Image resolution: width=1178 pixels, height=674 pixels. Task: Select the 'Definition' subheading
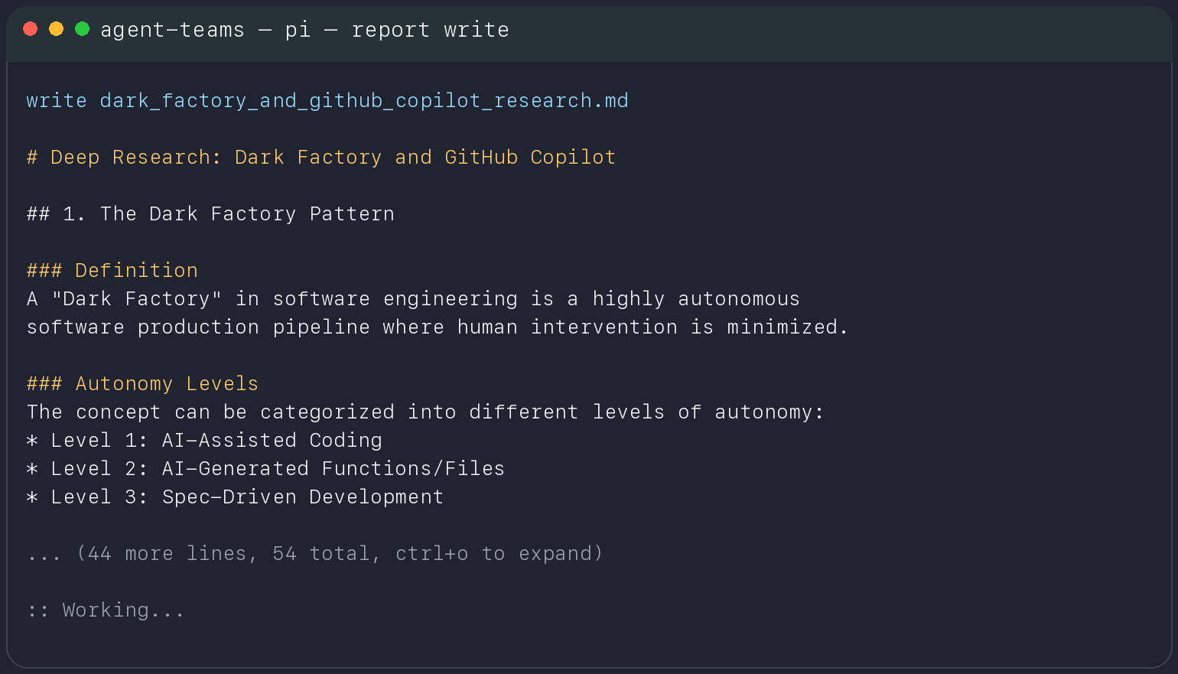(x=112, y=270)
